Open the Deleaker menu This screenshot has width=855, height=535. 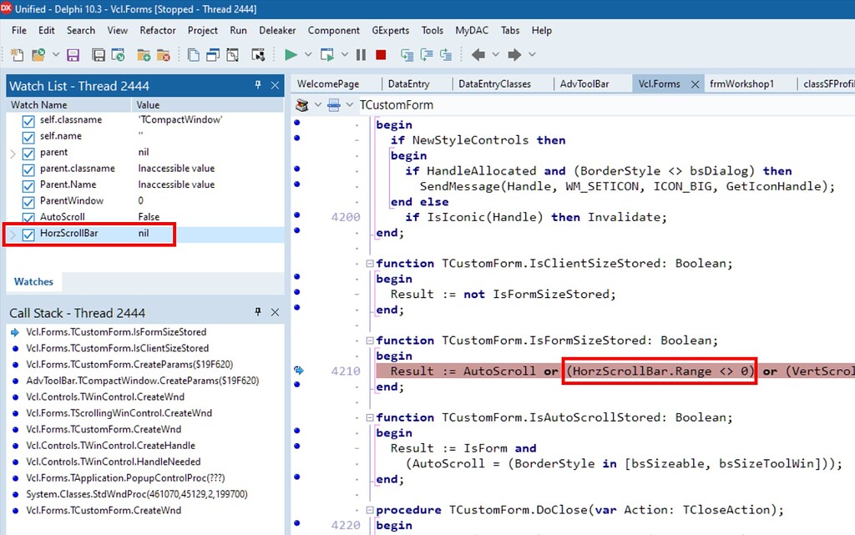tap(277, 30)
